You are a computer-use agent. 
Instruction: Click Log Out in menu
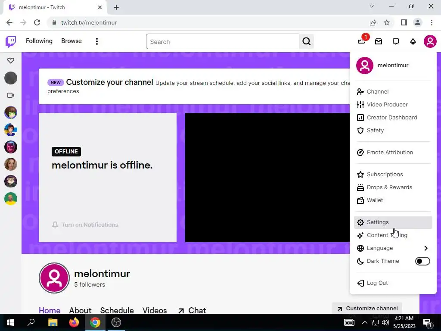393,283
